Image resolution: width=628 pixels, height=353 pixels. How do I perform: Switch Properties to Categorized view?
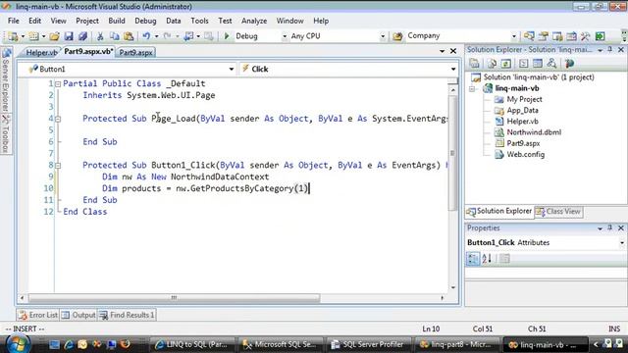point(473,259)
